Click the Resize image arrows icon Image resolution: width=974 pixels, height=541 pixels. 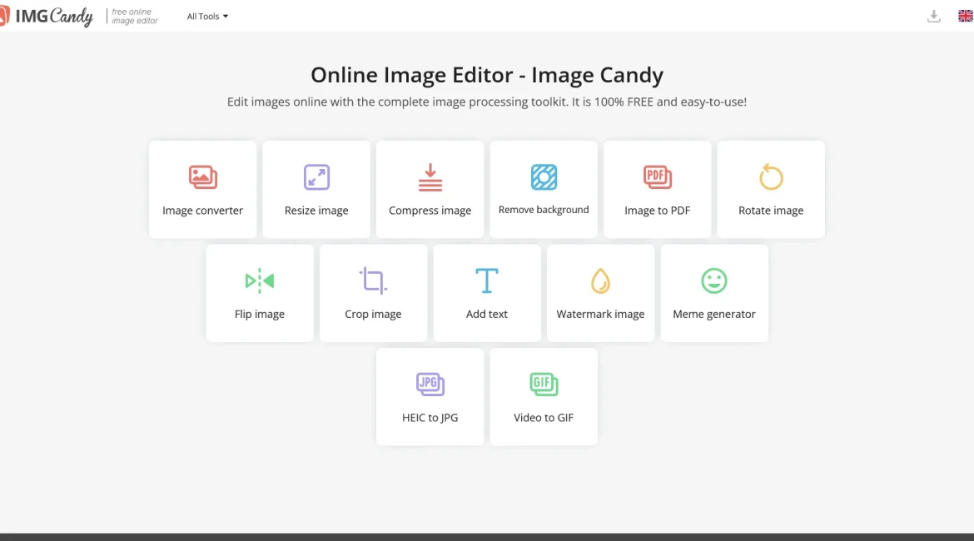click(316, 177)
